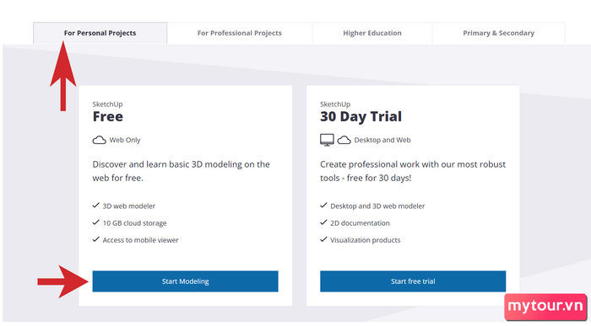Click the Free plan heading
Viewport: 591px width, 326px height.
point(108,116)
